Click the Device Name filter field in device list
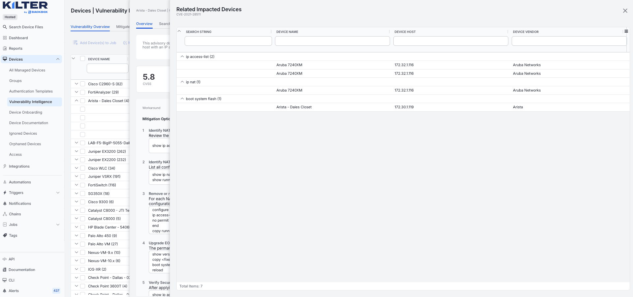Viewport: 633px width, 297px height. pyautogui.click(x=107, y=68)
